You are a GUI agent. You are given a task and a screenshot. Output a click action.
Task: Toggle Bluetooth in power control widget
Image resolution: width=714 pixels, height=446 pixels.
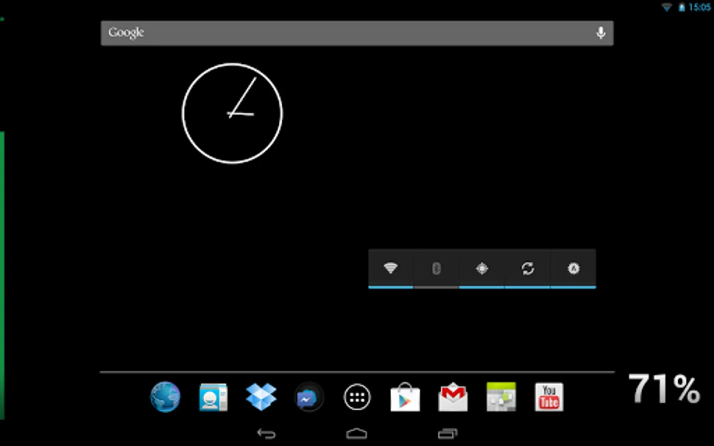436,269
